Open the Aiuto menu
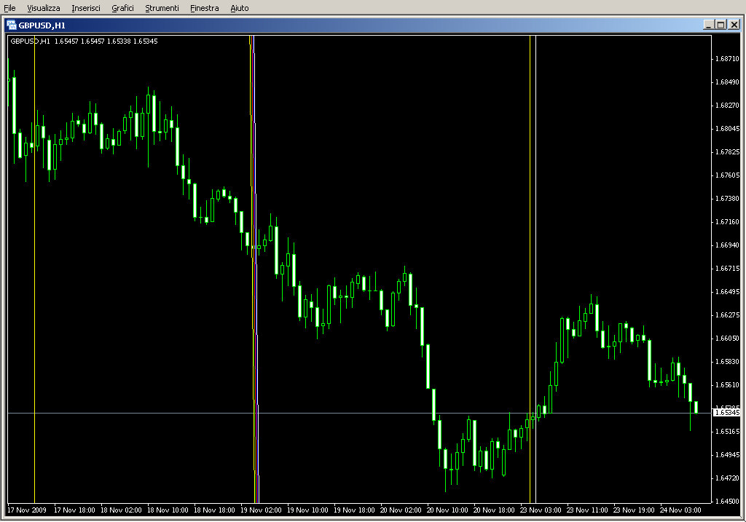Image resolution: width=746 pixels, height=522 pixels. (x=239, y=8)
